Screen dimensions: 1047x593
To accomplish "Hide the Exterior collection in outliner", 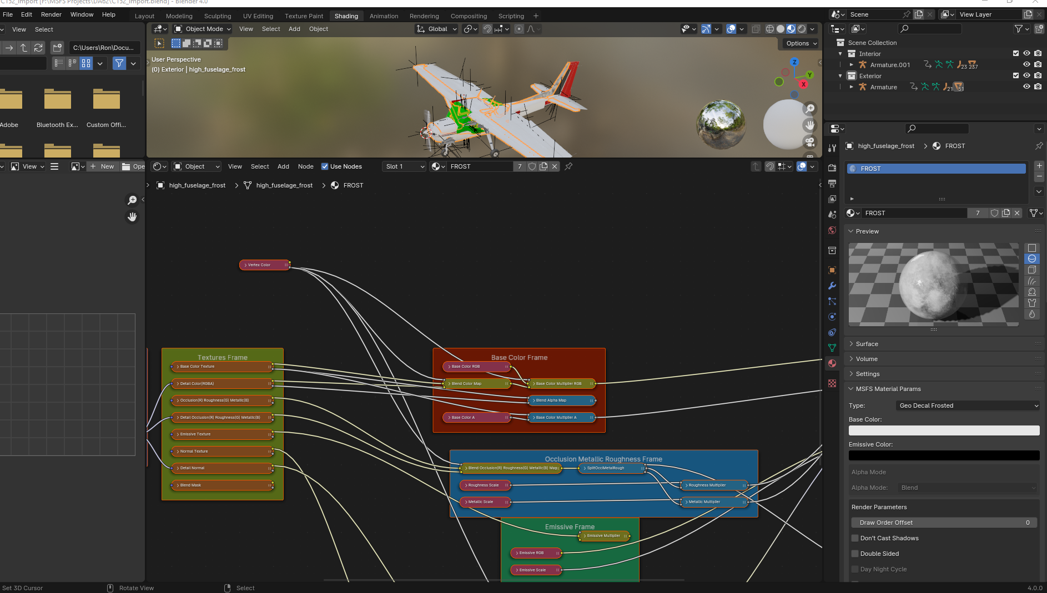I will (x=1026, y=75).
